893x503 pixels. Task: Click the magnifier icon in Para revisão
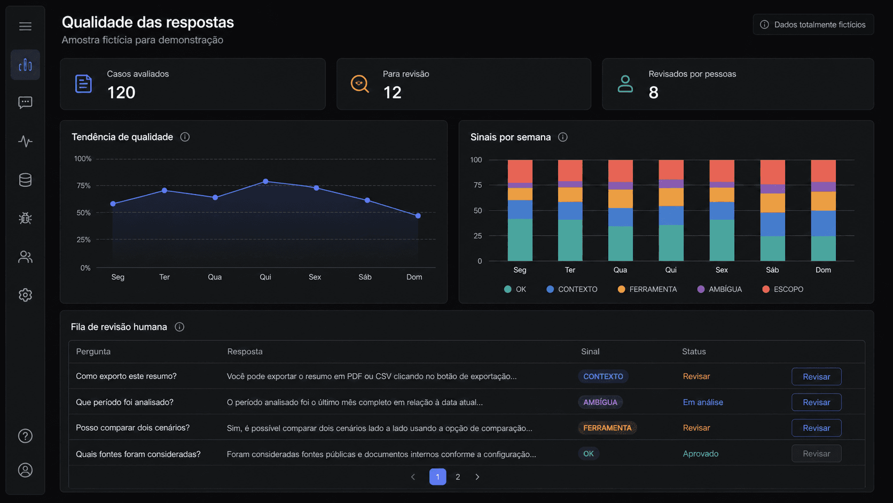(x=359, y=84)
